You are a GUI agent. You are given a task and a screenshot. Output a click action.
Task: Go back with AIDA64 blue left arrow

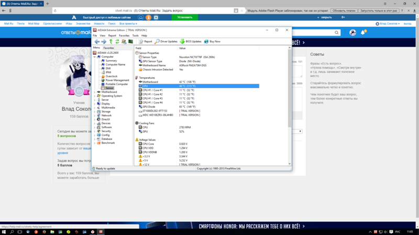97,42
